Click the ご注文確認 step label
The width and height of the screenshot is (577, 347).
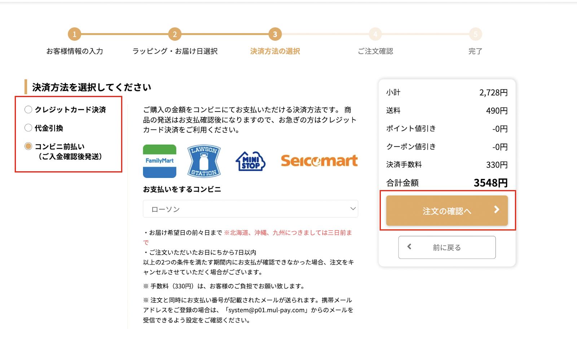375,51
